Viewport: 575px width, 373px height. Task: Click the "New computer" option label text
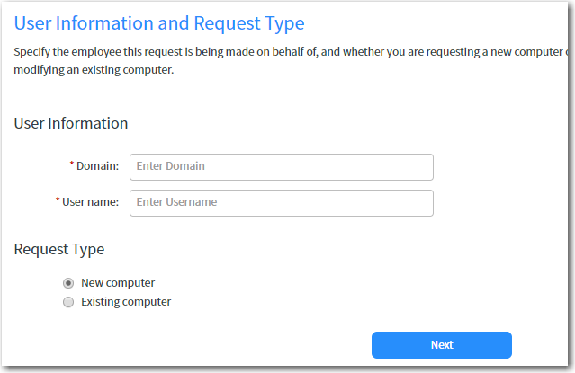(x=118, y=283)
